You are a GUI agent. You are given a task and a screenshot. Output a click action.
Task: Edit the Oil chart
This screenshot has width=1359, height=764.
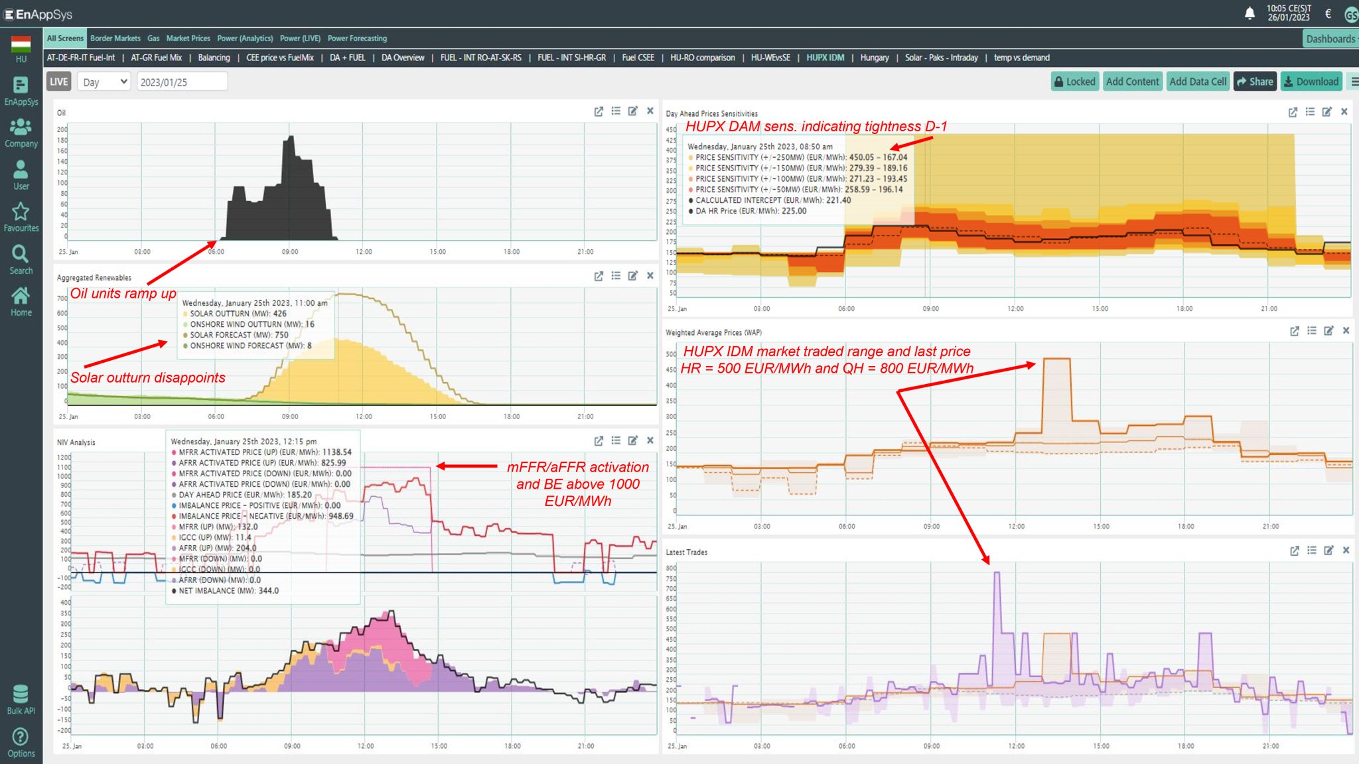click(x=633, y=111)
